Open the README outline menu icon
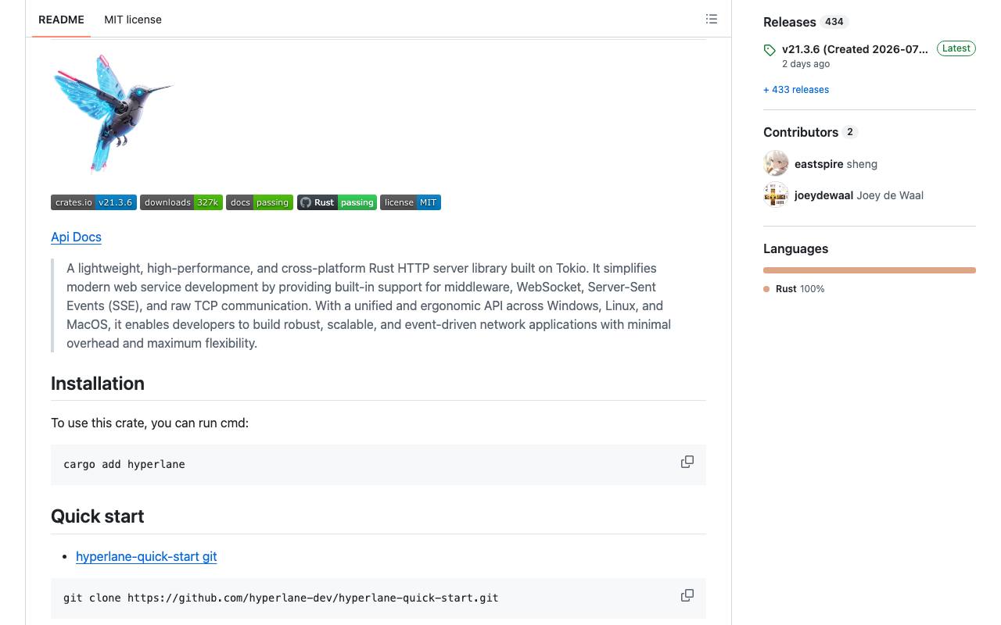The height and width of the screenshot is (625, 1001). pos(712,19)
